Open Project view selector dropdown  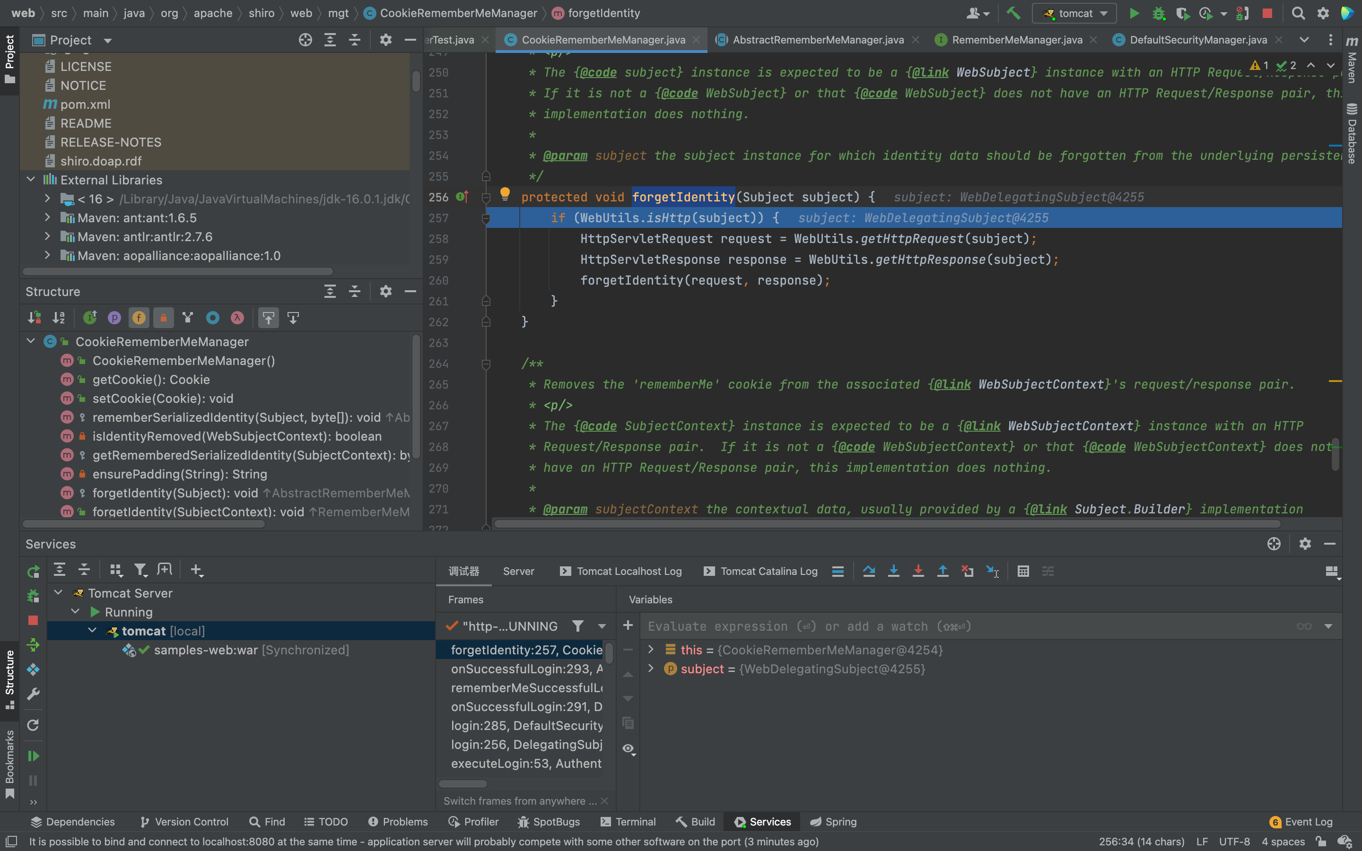(107, 41)
